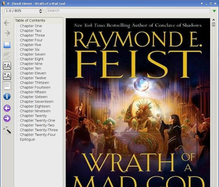219x187 pixels.
Task: Step the page number spinner up
Action: [41, 10]
